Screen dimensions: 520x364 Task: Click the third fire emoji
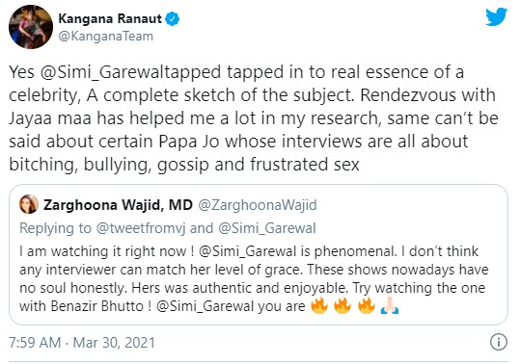pyautogui.click(x=367, y=305)
